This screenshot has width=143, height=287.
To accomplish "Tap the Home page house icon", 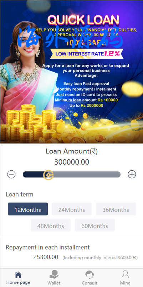I will pyautogui.click(x=18, y=275).
